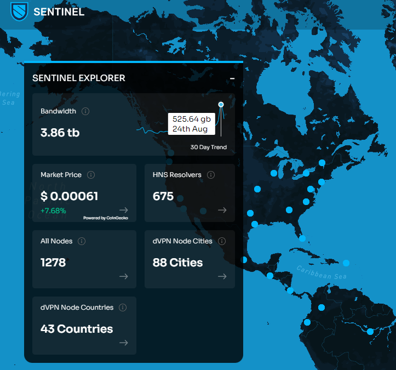Open Powered by CoinGecko link
The height and width of the screenshot is (370, 396).
coord(106,218)
